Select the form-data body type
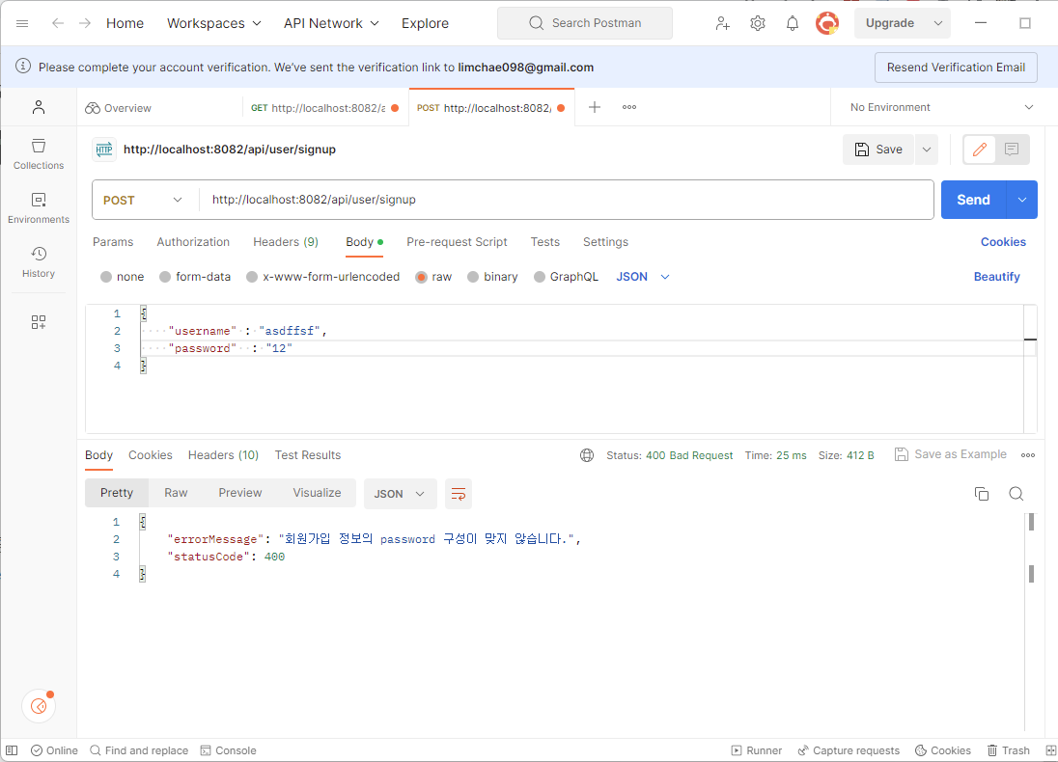 click(x=195, y=277)
